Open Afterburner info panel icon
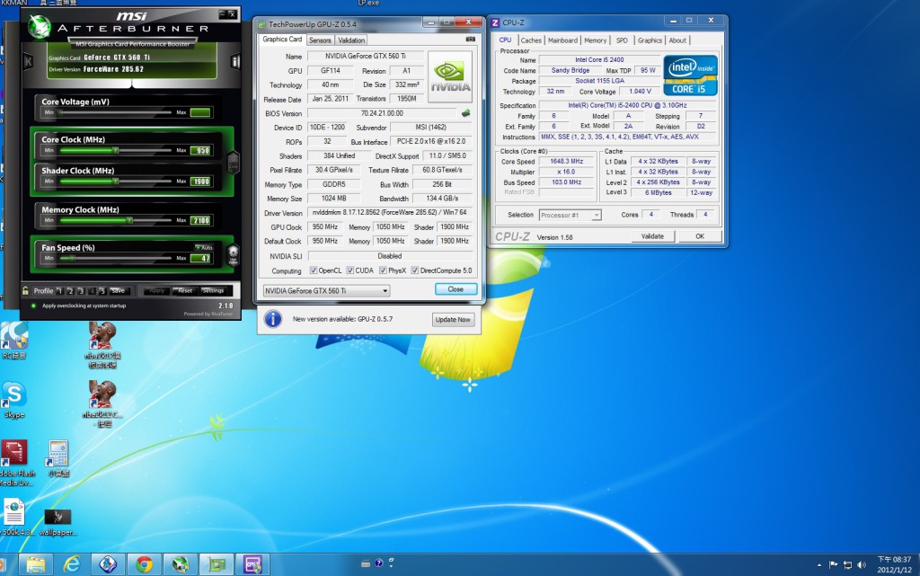The height and width of the screenshot is (576, 920). [234, 61]
